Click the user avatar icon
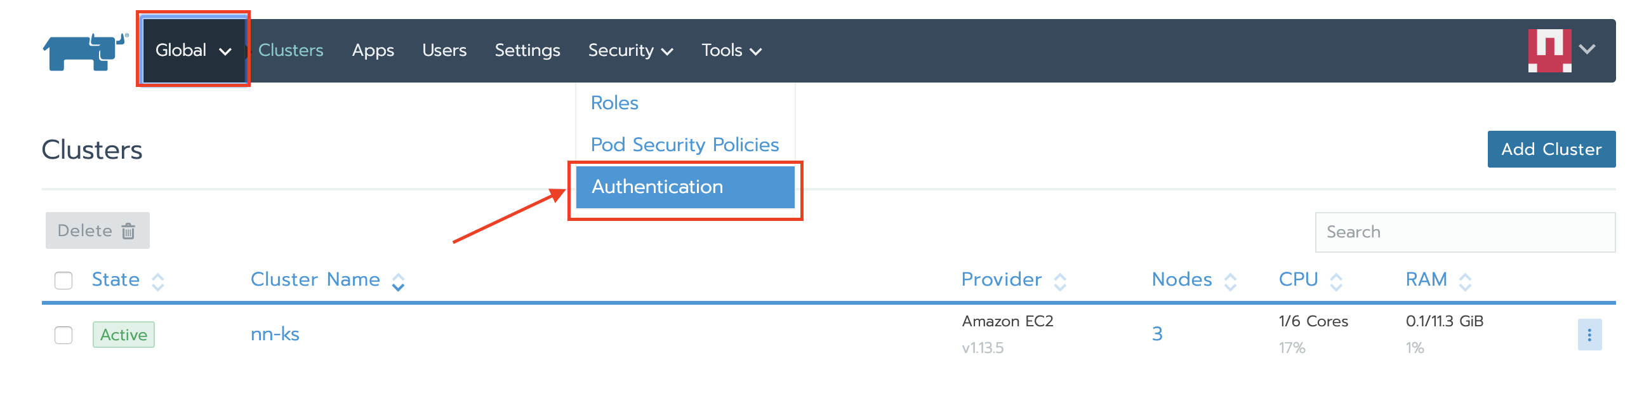1630x419 pixels. tap(1549, 50)
